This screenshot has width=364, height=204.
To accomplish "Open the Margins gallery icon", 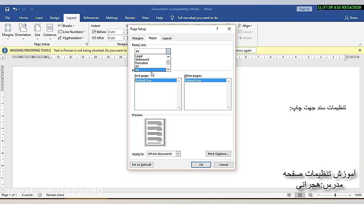I will (x=8, y=28).
